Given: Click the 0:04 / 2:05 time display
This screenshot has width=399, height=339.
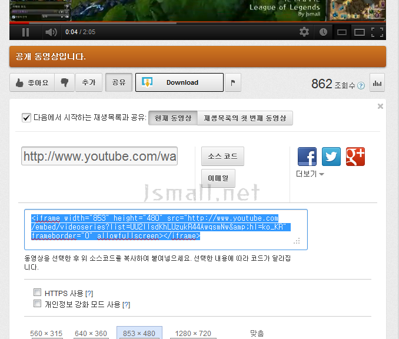Looking at the screenshot, I should [81, 32].
